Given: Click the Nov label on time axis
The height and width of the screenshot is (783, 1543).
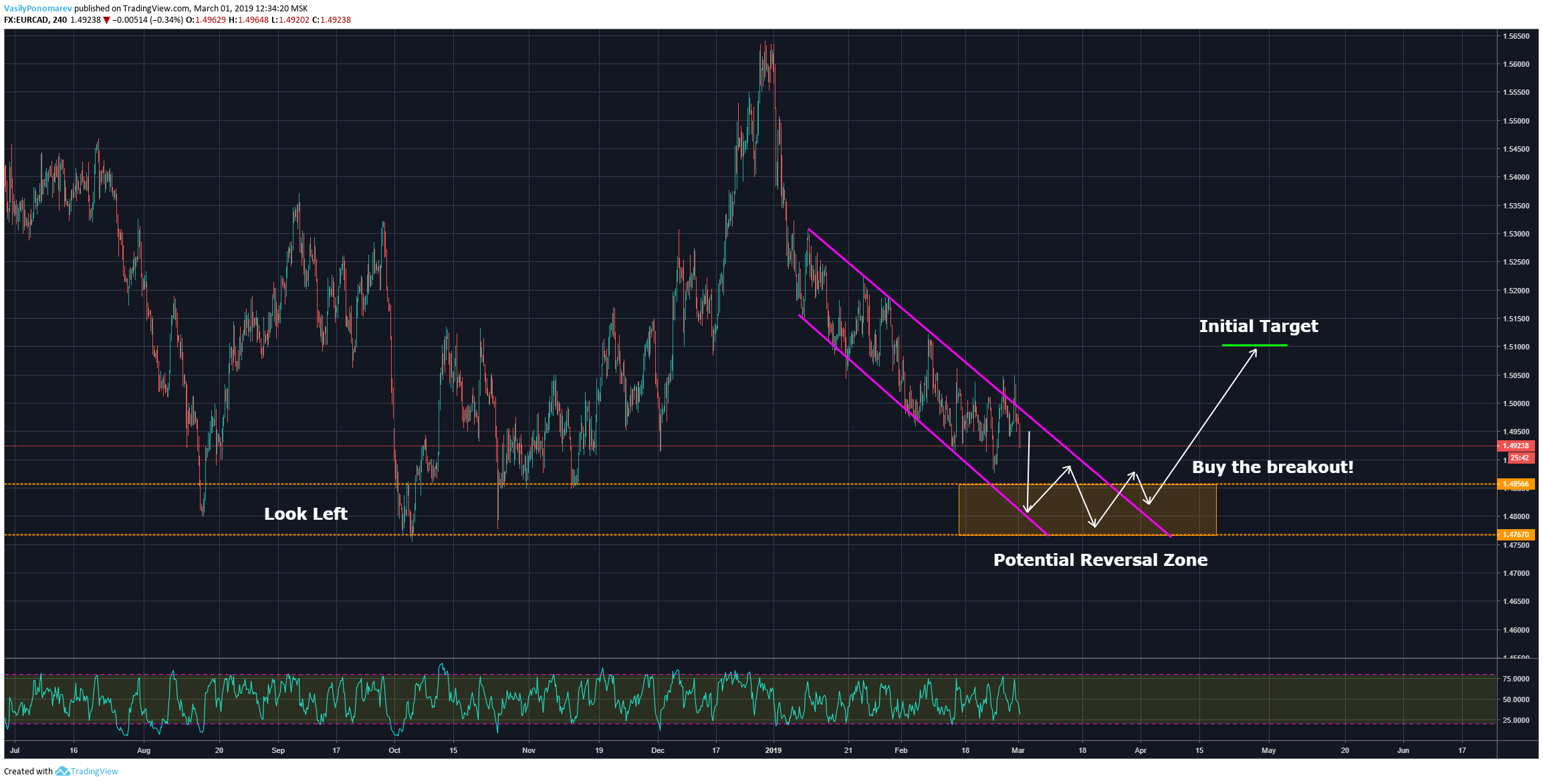Looking at the screenshot, I should (529, 750).
